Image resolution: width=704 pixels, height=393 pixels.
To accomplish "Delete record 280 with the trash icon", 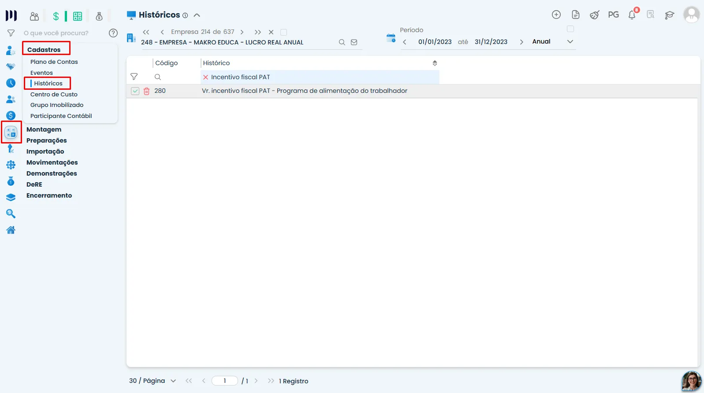I will (147, 91).
